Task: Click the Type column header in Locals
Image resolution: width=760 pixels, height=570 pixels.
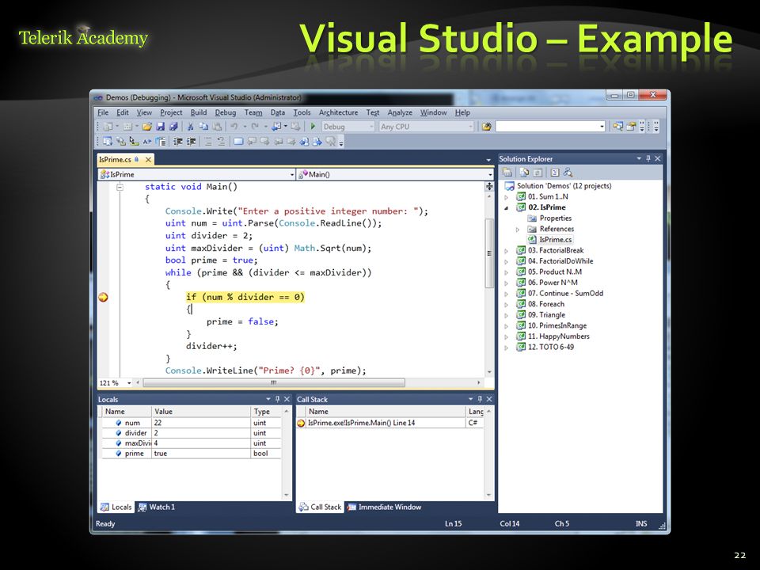Action: coord(266,412)
